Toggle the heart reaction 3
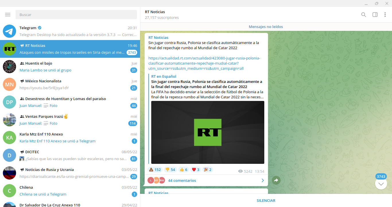The width and height of the screenshot is (392, 207). coord(196,170)
